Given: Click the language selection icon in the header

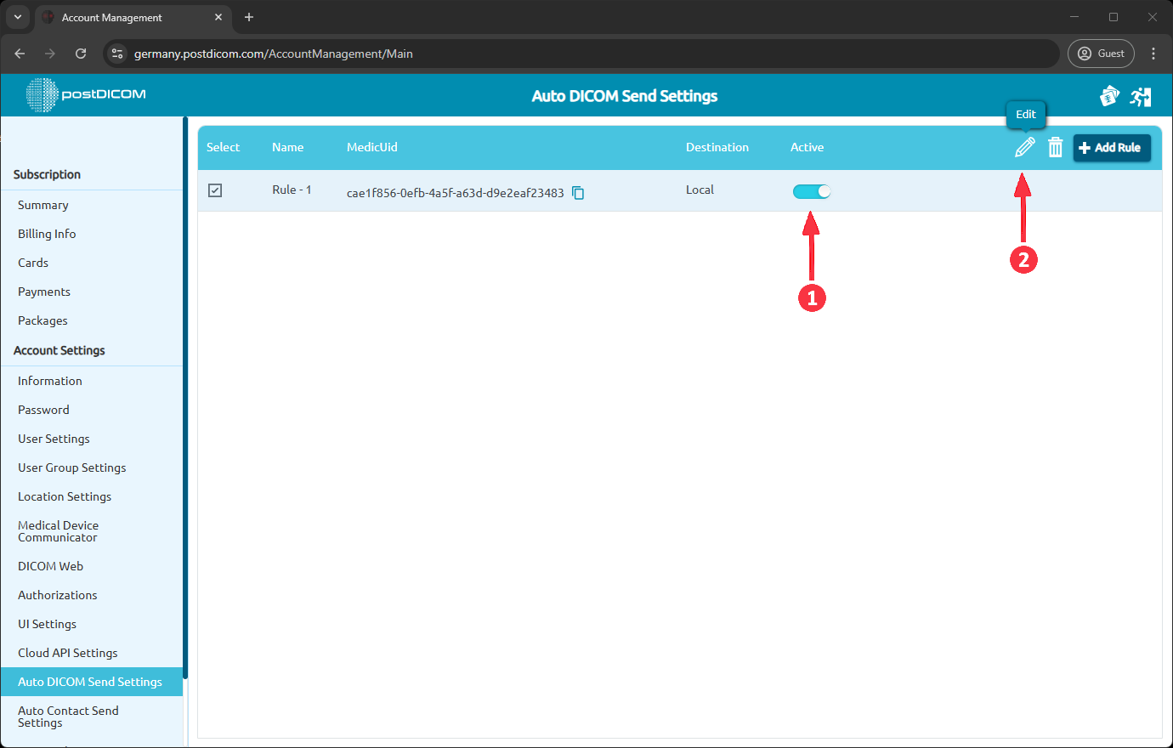Looking at the screenshot, I should click(1109, 96).
